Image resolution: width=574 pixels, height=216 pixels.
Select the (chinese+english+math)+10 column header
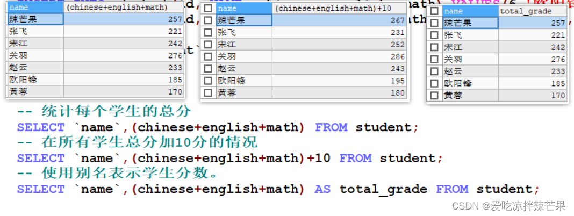tap(339, 9)
